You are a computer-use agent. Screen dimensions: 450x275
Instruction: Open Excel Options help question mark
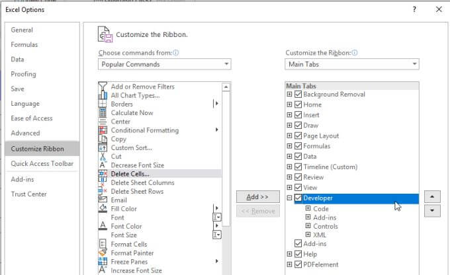(x=414, y=9)
